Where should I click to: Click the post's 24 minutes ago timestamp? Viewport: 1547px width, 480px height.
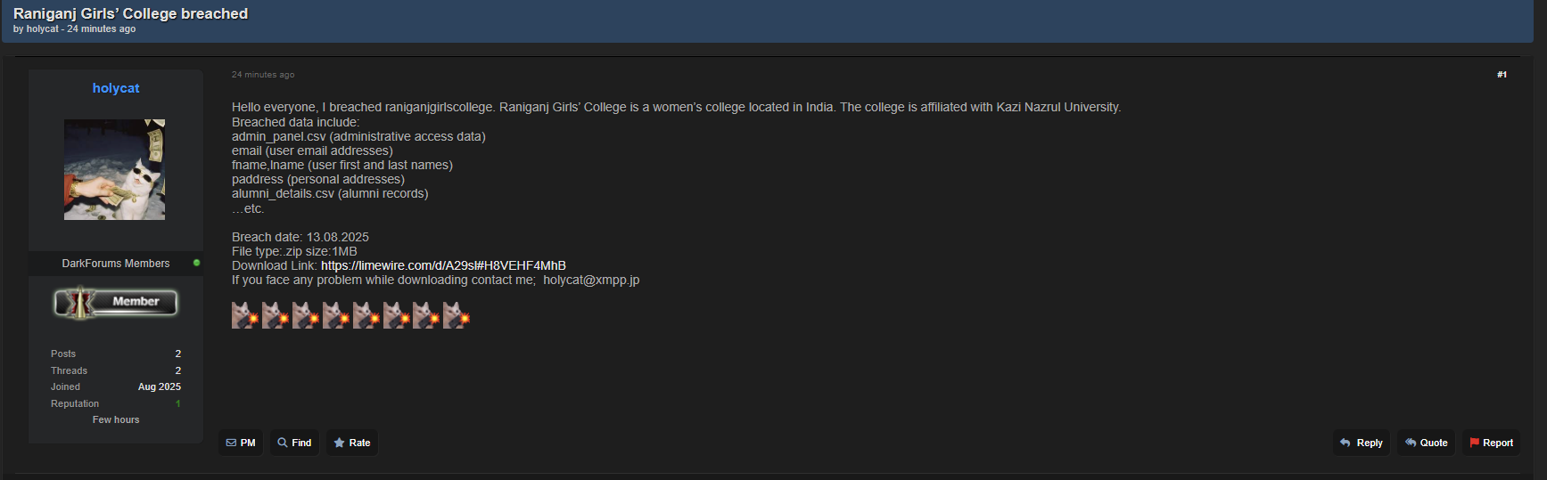click(x=263, y=75)
